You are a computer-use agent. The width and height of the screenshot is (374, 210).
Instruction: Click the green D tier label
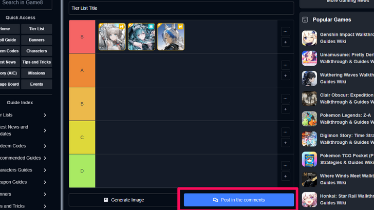click(x=82, y=171)
